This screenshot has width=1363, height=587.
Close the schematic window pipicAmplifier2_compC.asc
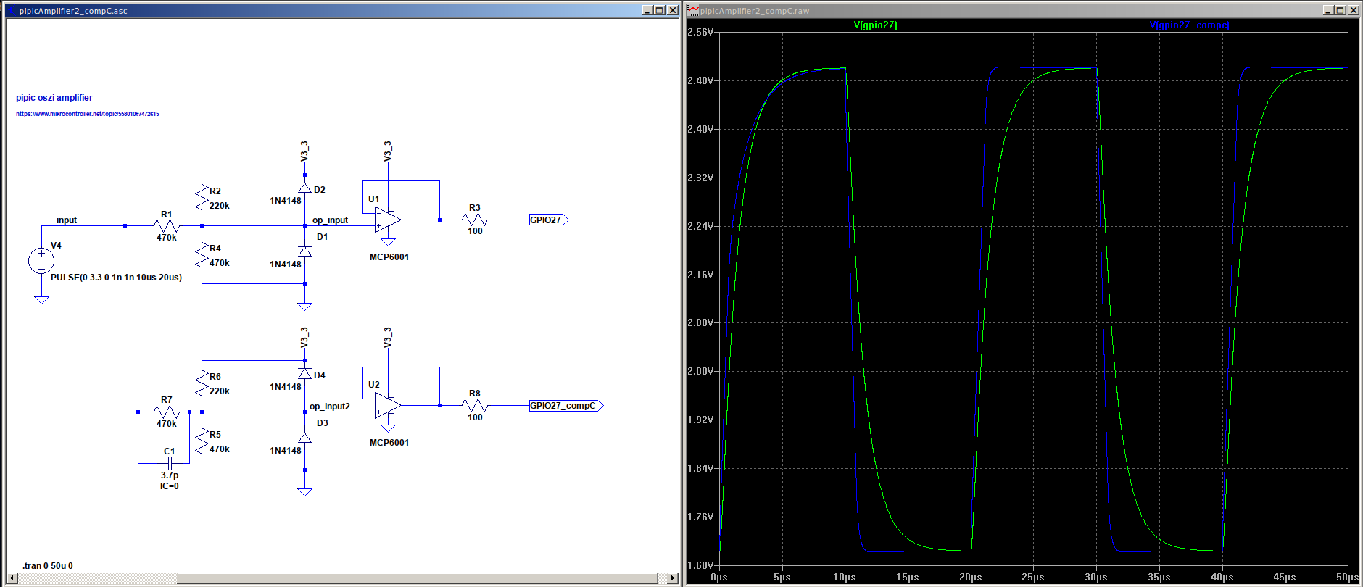(672, 10)
